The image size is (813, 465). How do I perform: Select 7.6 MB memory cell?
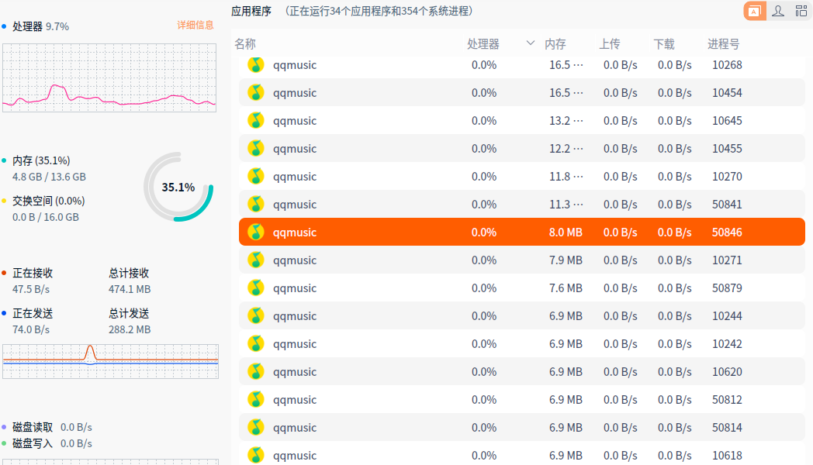tap(566, 288)
